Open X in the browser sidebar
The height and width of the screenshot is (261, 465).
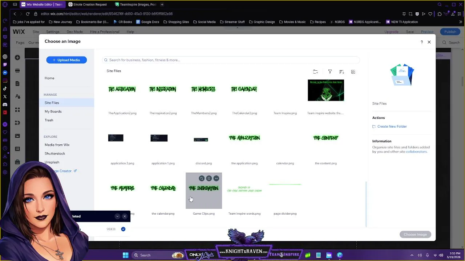pyautogui.click(x=5, y=96)
